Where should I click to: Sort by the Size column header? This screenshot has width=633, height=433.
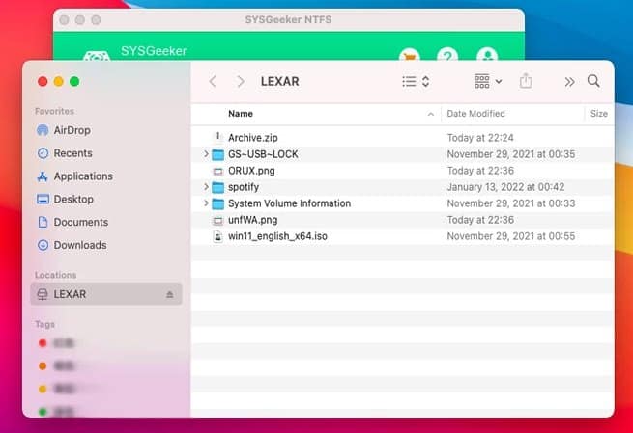pos(598,114)
